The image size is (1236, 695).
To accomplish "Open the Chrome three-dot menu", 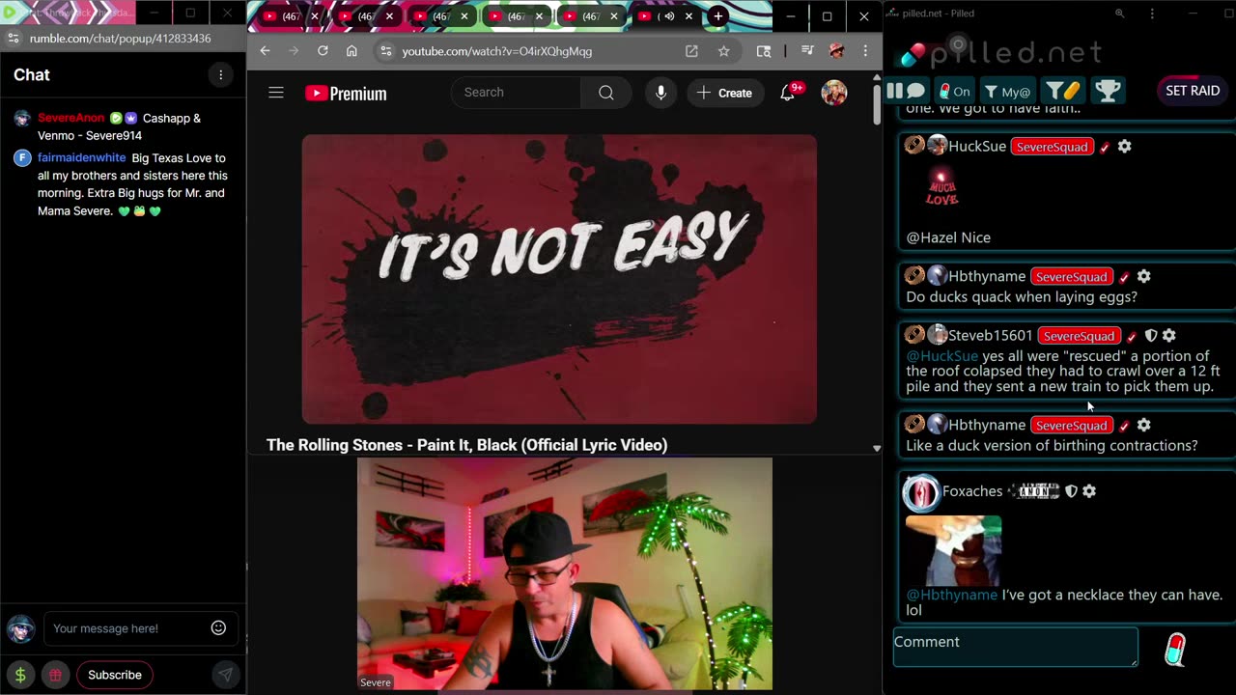I will [x=864, y=51].
